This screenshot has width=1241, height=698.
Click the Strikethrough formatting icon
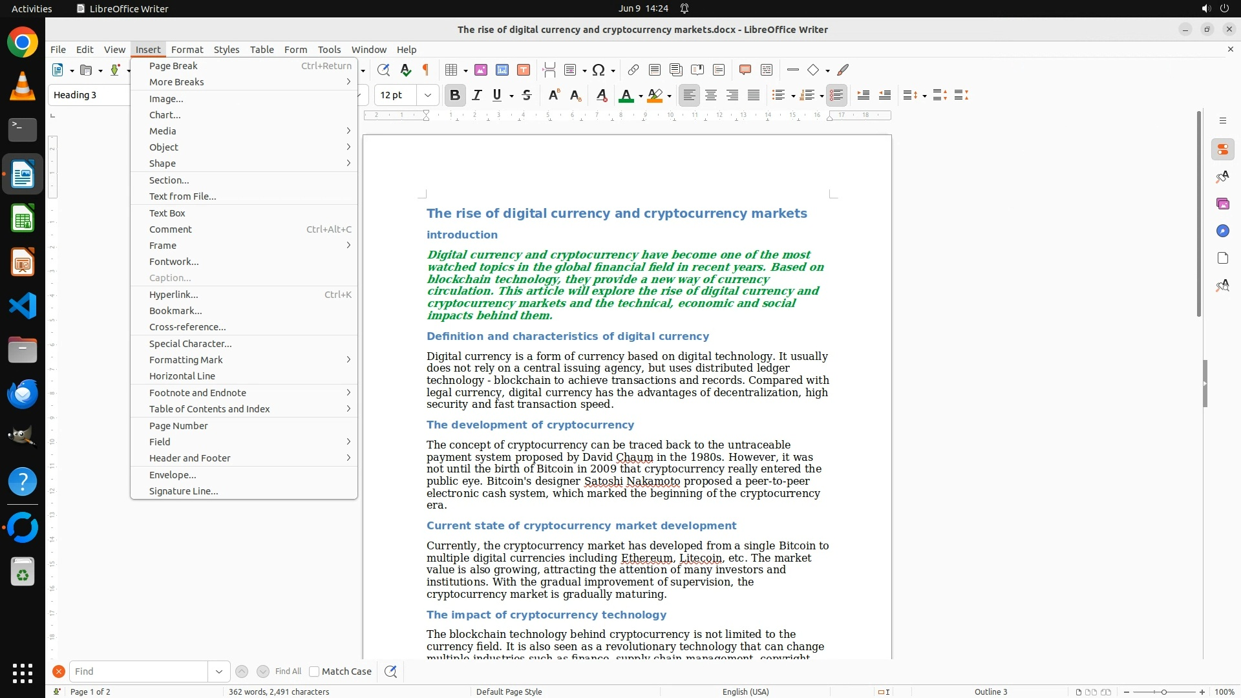[527, 95]
